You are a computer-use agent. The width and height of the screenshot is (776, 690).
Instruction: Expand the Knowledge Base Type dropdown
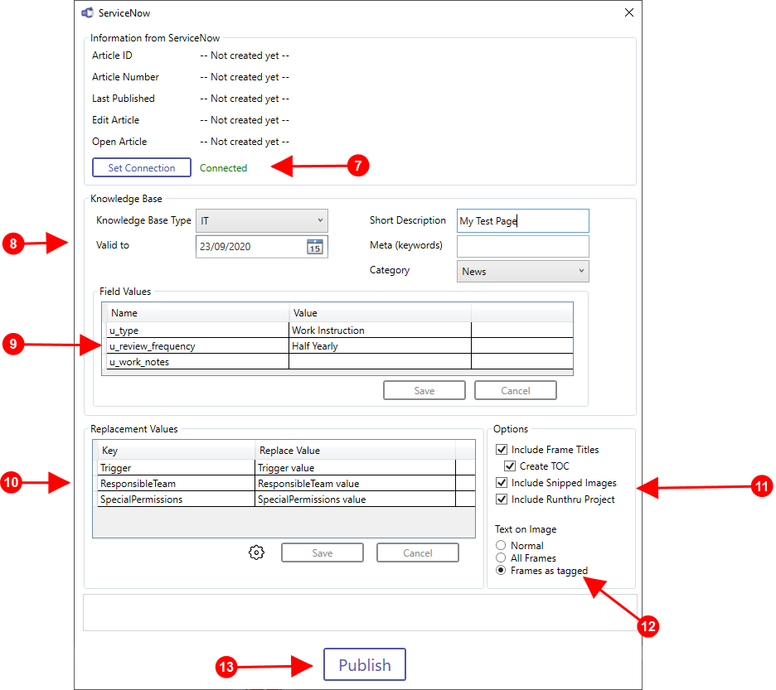point(262,220)
